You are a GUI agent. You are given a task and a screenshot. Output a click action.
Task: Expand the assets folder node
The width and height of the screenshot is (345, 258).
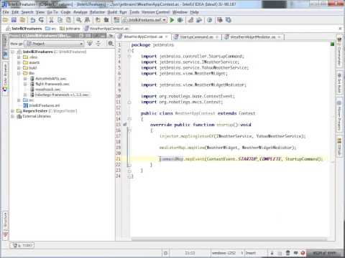[x=19, y=62]
